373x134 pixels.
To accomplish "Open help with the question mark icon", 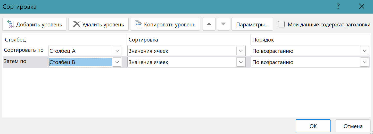I will (x=338, y=7).
